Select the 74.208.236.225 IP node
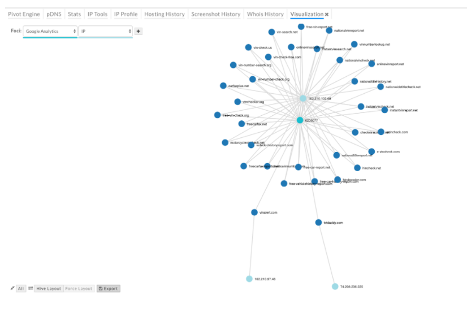This screenshot has width=467, height=313. (x=335, y=286)
